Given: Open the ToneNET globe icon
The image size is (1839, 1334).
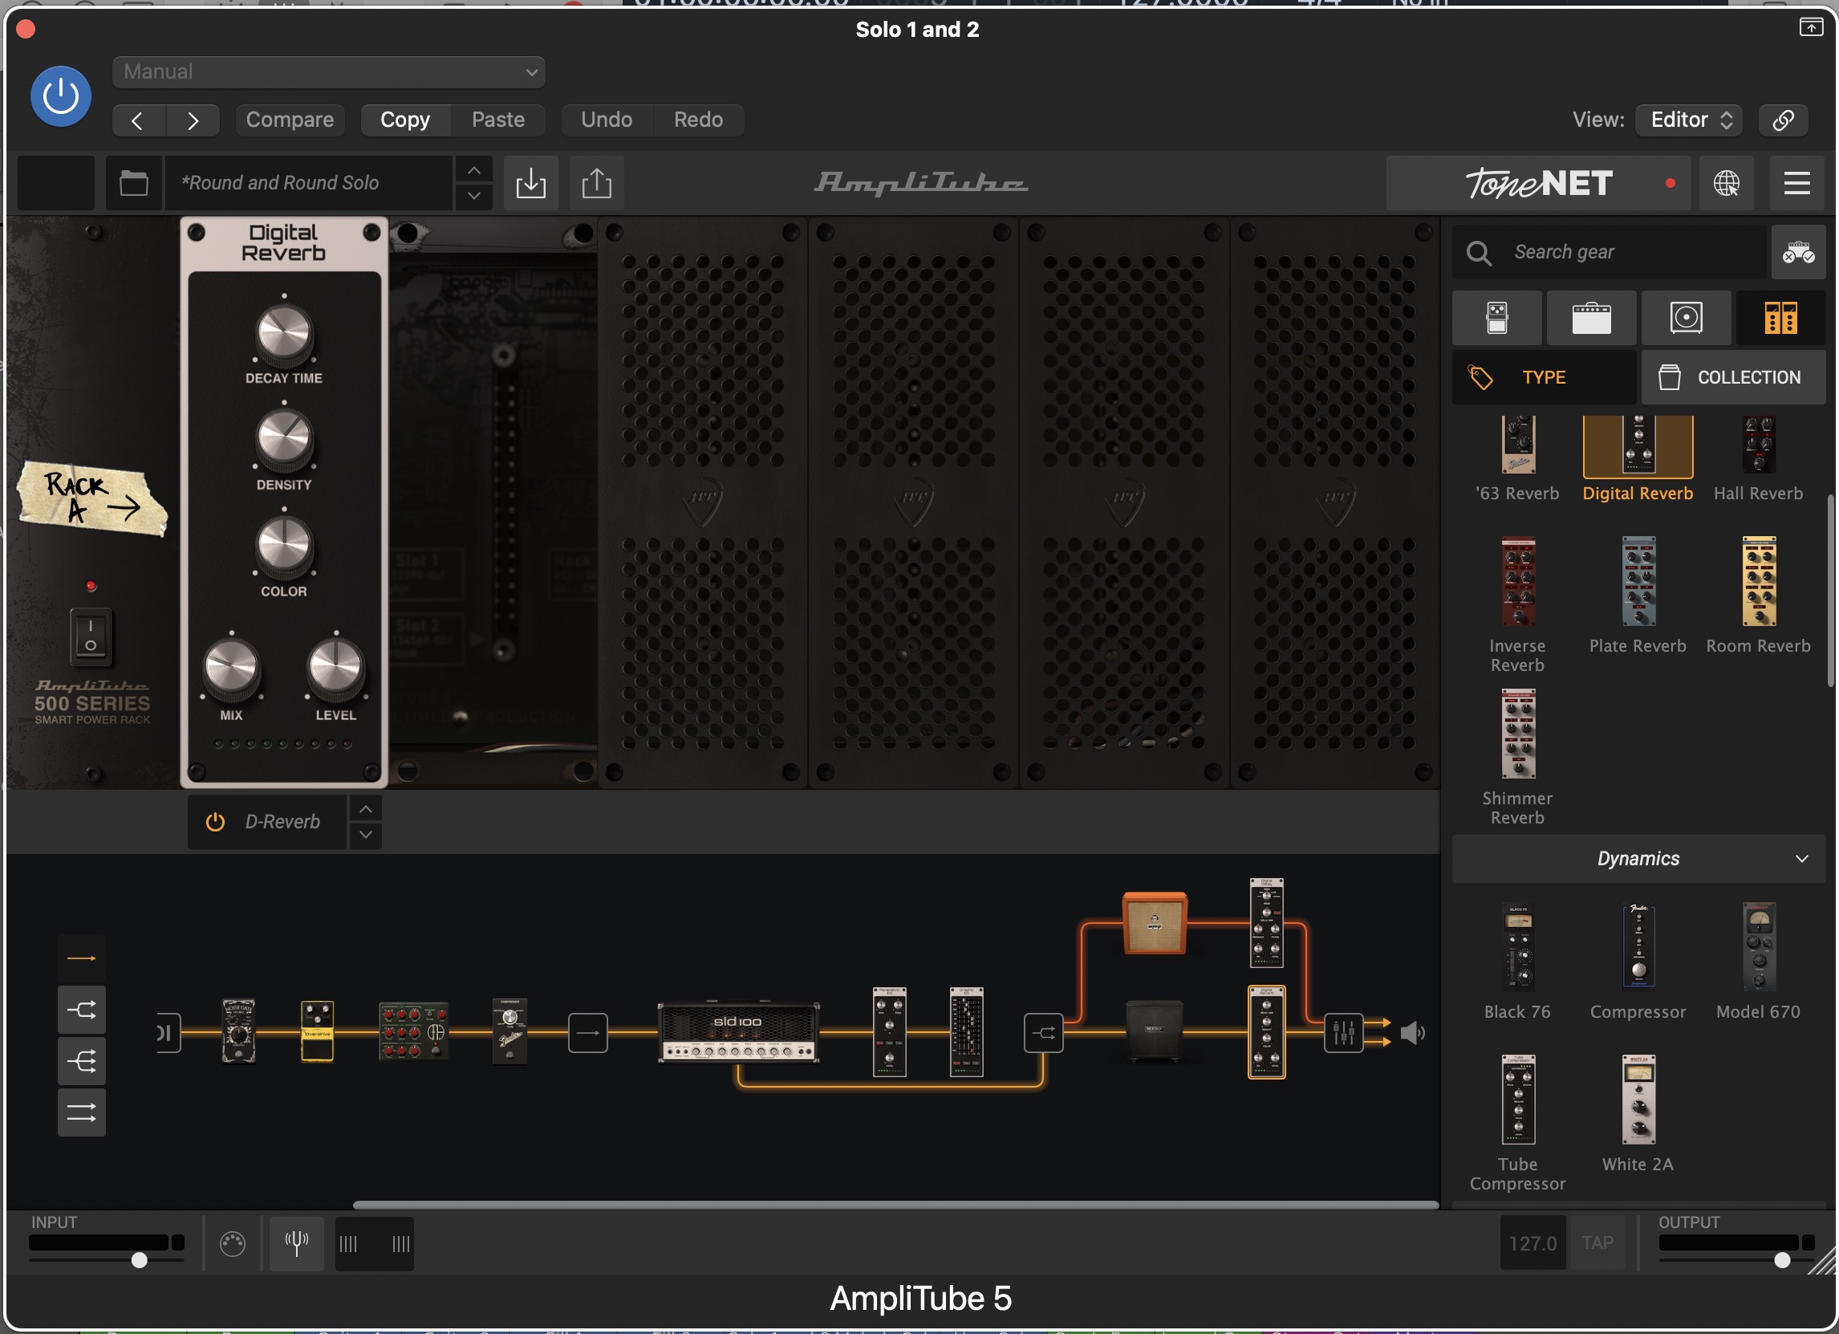Looking at the screenshot, I should click(1727, 183).
